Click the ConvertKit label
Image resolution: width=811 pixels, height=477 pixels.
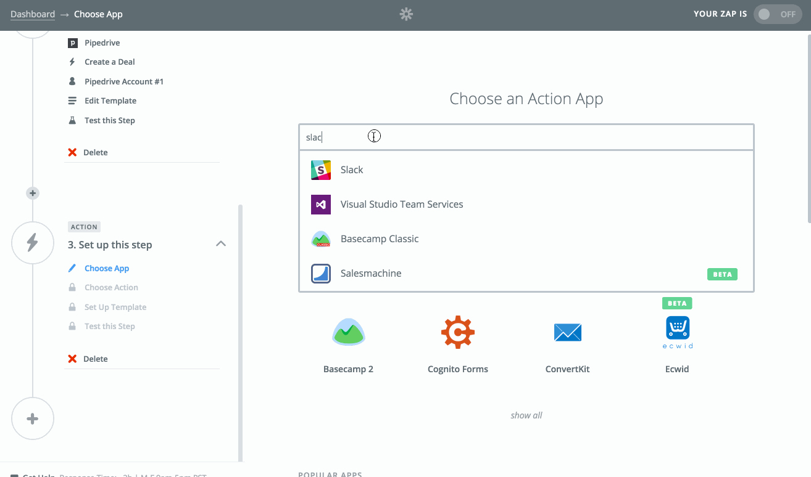pos(568,369)
